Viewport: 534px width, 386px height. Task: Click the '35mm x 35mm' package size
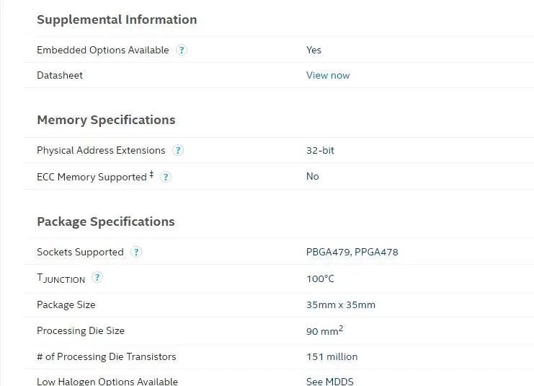340,304
